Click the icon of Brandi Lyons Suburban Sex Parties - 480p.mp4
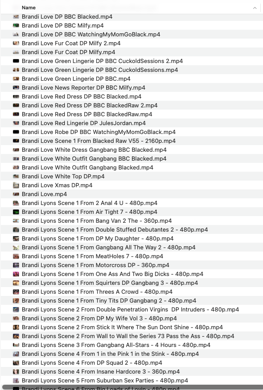 click(16, 381)
